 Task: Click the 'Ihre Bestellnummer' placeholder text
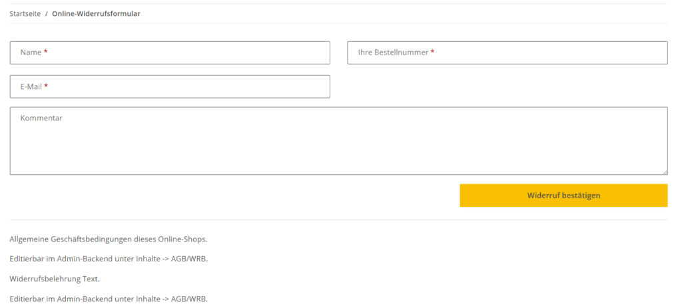coord(393,53)
